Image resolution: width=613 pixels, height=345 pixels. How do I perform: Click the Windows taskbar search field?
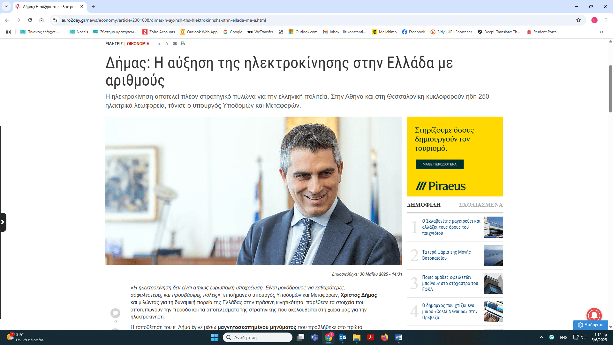coord(258,337)
